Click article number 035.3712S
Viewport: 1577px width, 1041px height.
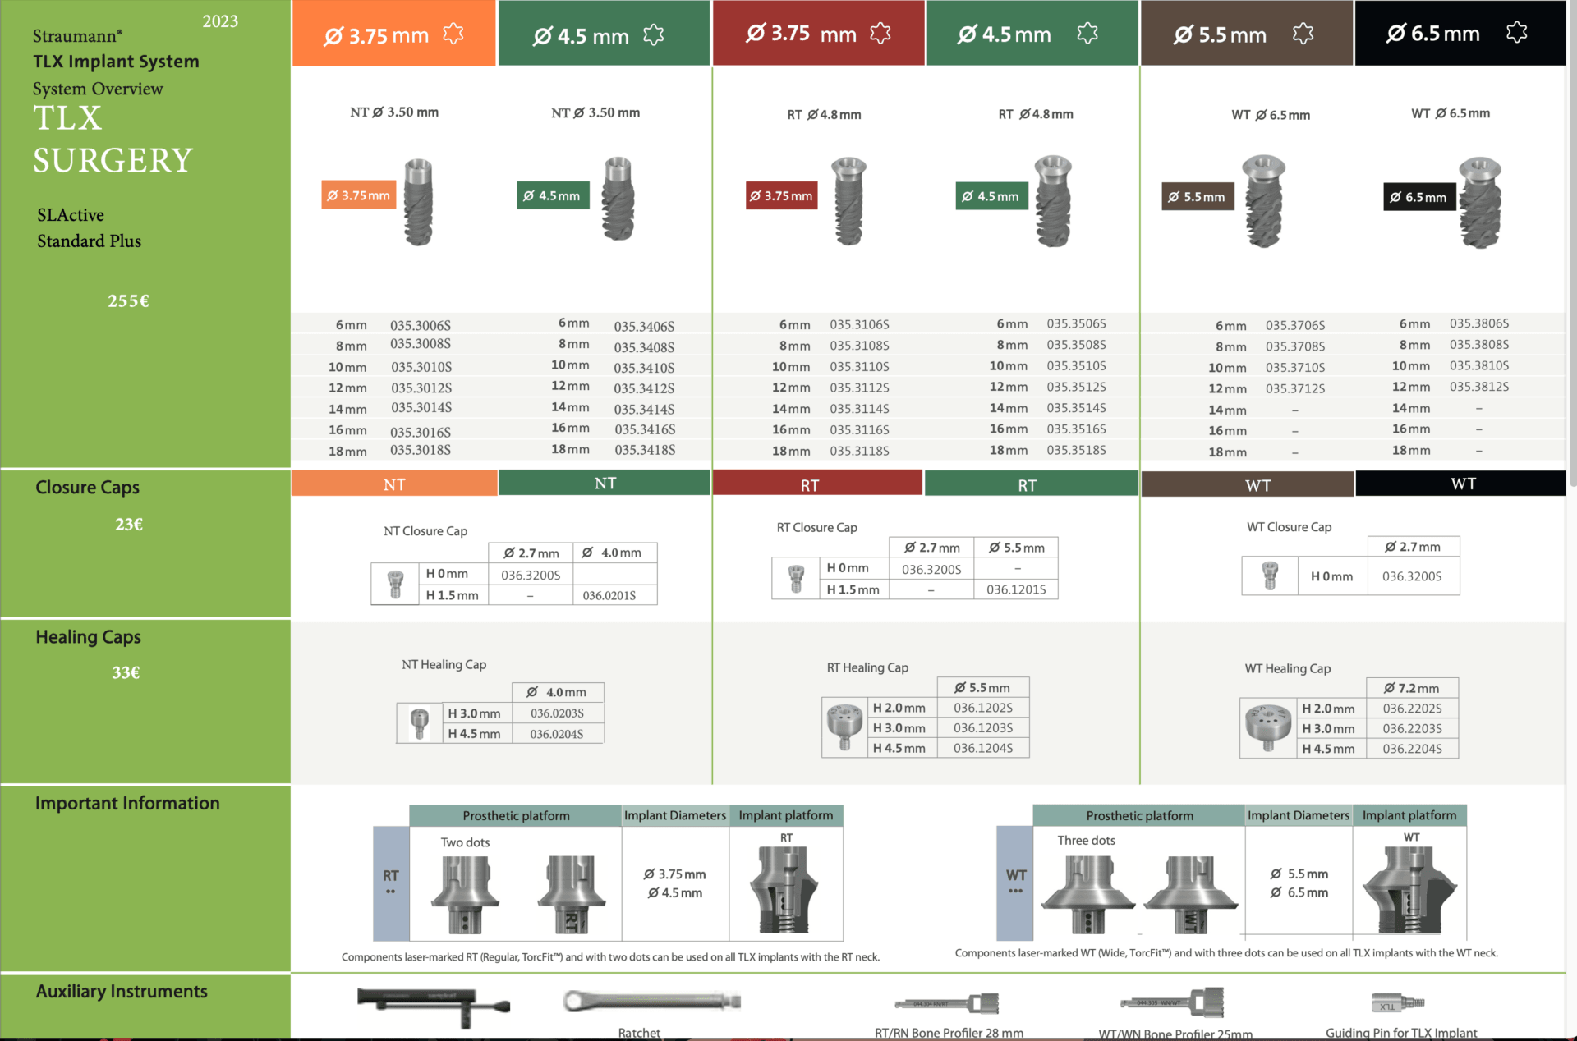[x=1295, y=388]
